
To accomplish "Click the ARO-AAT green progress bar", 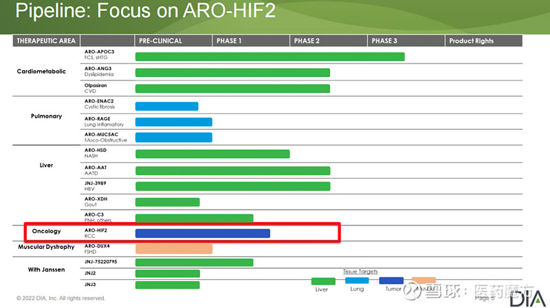I will pos(232,170).
